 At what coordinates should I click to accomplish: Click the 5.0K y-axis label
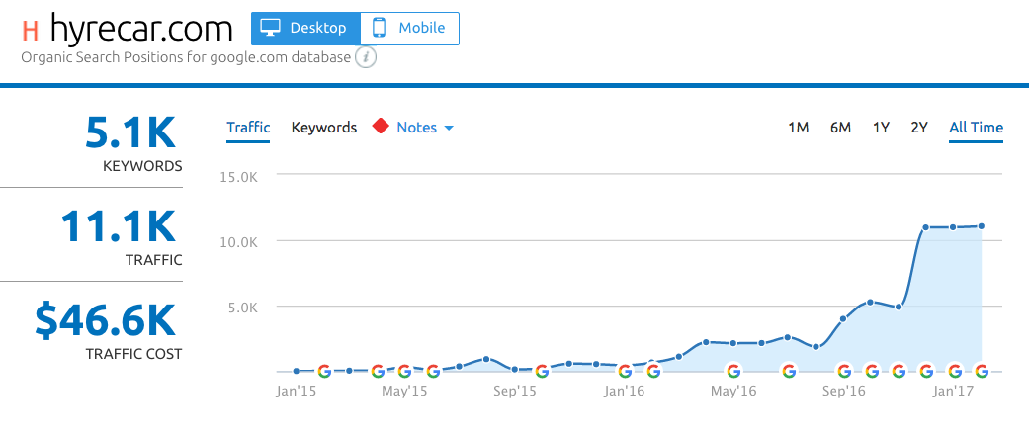[245, 307]
